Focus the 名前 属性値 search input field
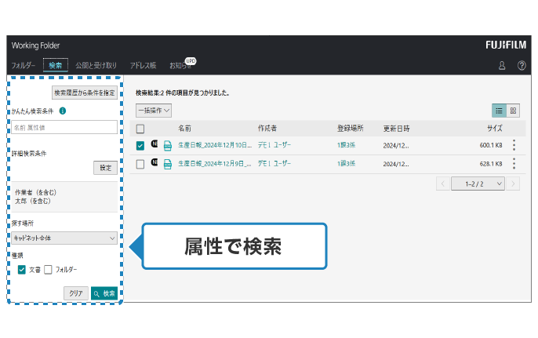This screenshot has height=338, width=538. (x=64, y=127)
